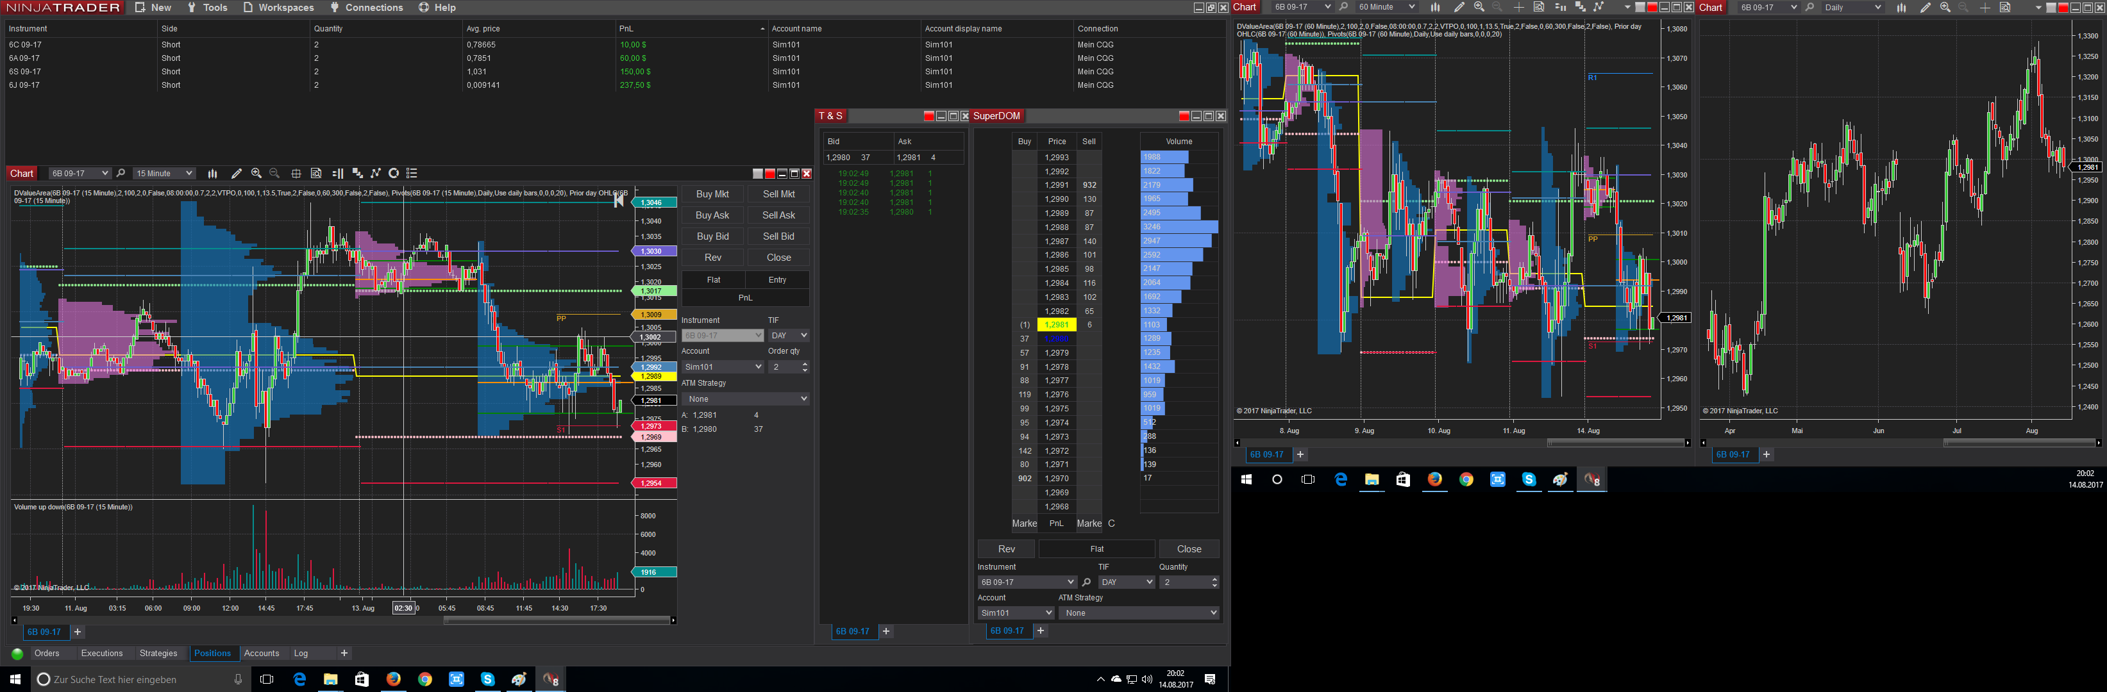
Task: Open strategies icon in 60 Minute chart toolbar
Action: pos(1599,7)
